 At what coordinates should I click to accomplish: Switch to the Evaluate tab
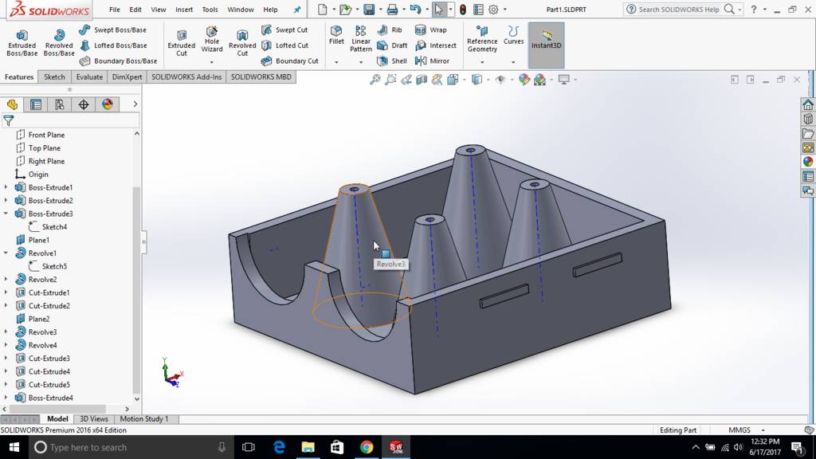[89, 77]
